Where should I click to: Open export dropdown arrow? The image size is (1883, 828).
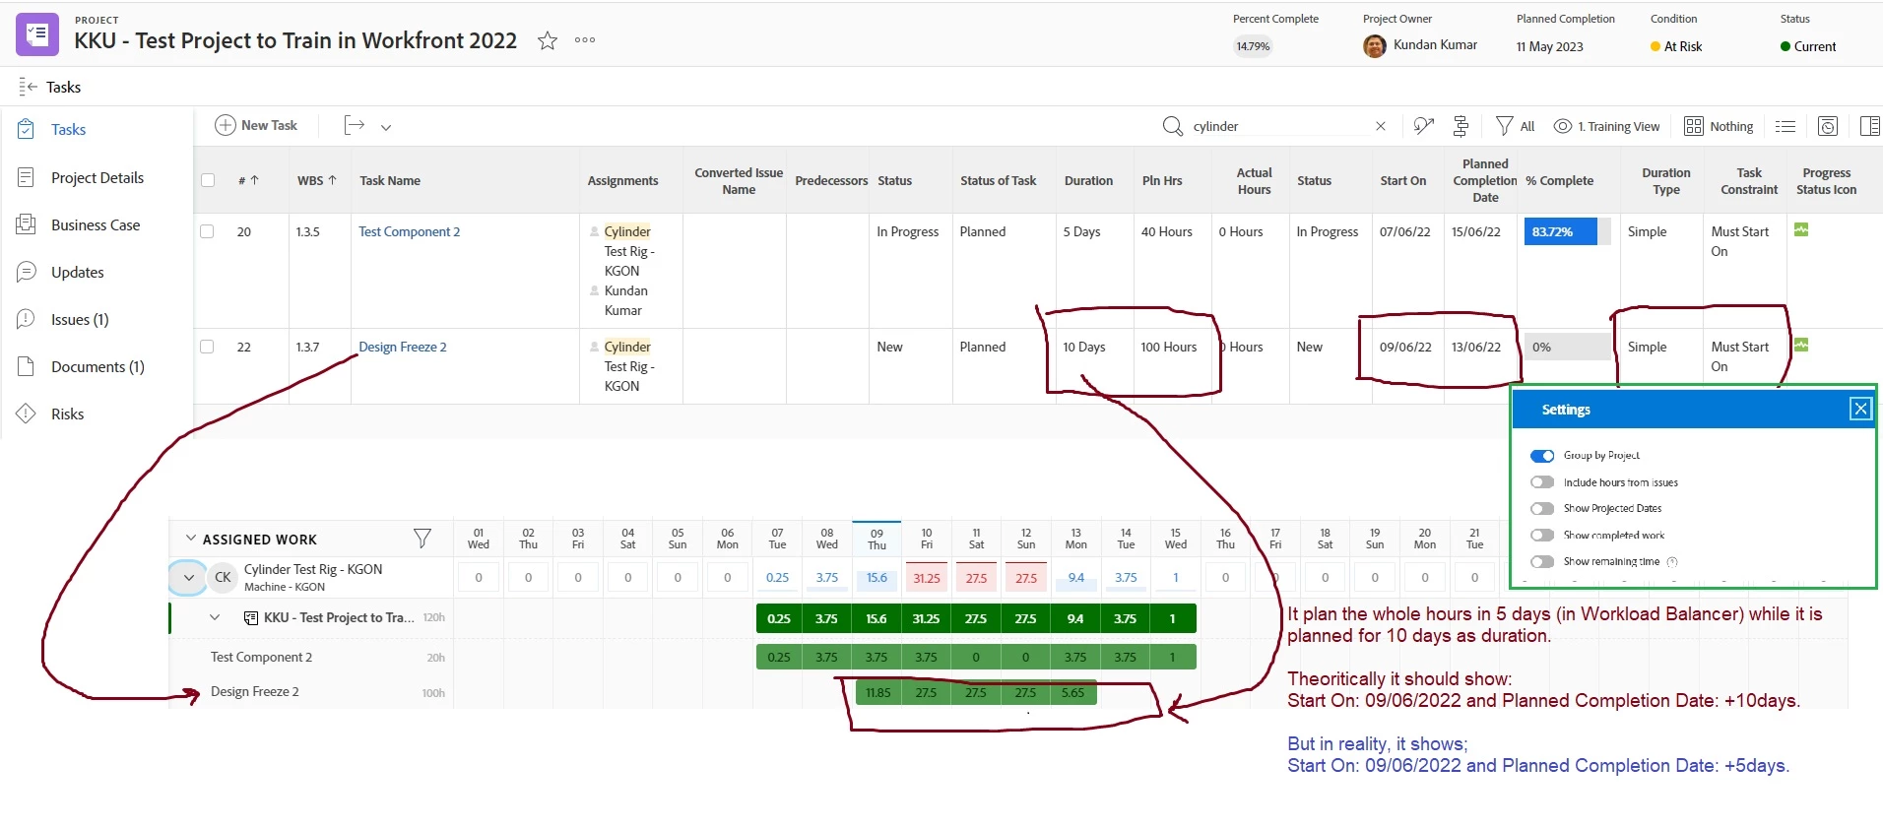tap(386, 127)
